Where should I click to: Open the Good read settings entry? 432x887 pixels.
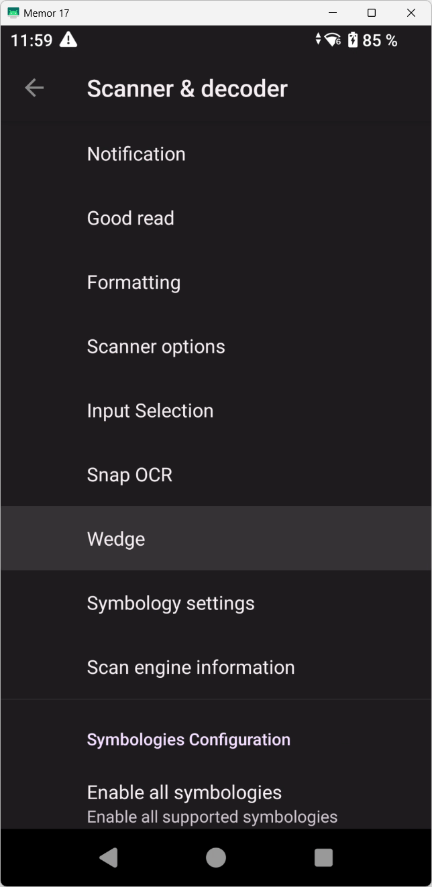[x=130, y=218]
